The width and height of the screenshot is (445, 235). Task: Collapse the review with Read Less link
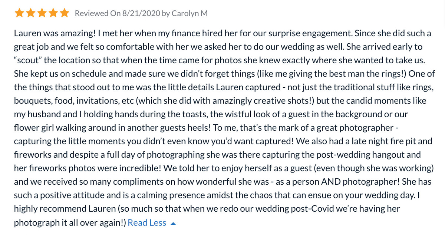147,222
